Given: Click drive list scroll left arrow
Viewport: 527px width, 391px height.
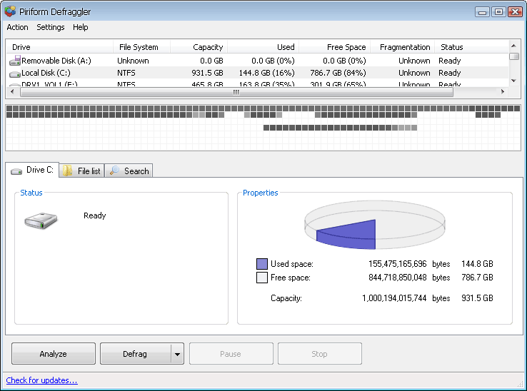Looking at the screenshot, I should [12, 91].
